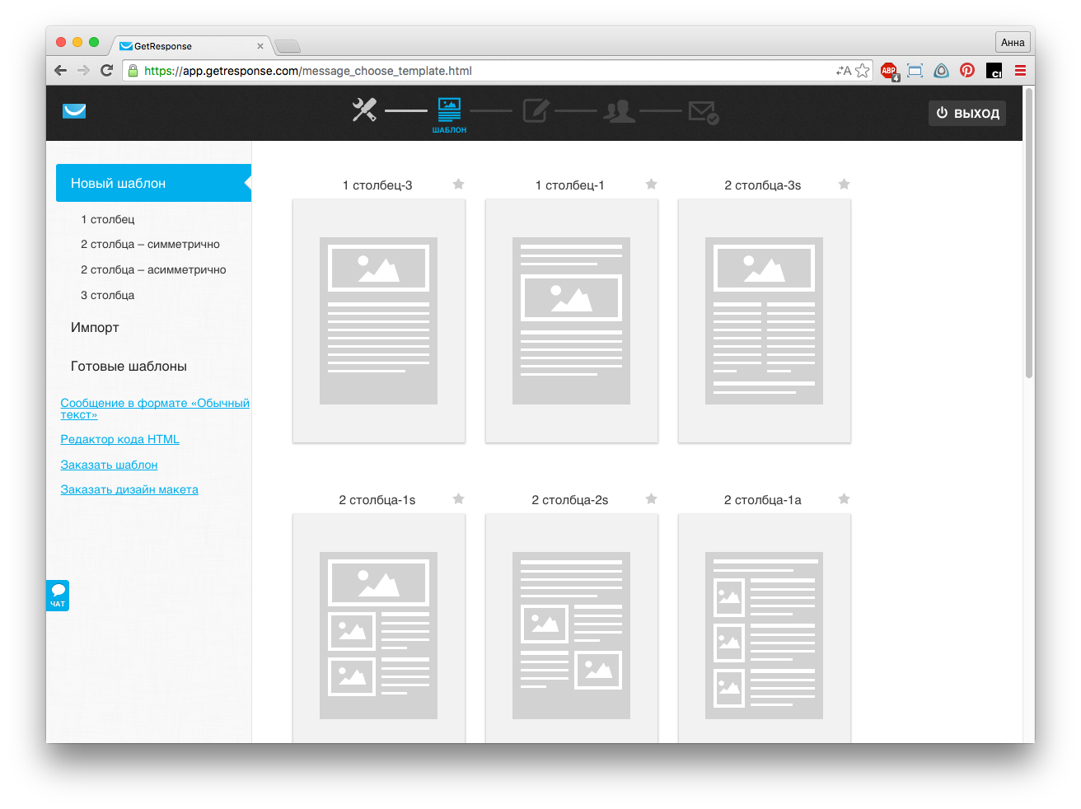Choose the 1 столбец-1 template thumbnail
This screenshot has height=809, width=1081.
pos(571,320)
